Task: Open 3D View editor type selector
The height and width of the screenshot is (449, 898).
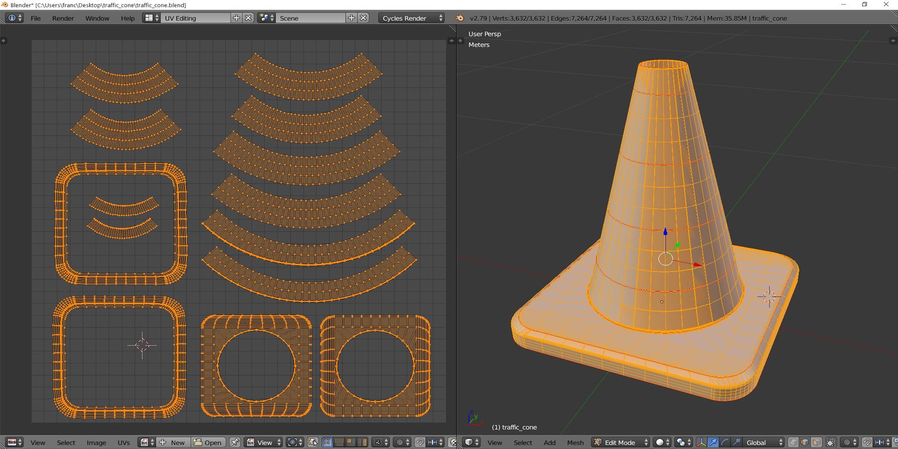Action: pos(471,442)
